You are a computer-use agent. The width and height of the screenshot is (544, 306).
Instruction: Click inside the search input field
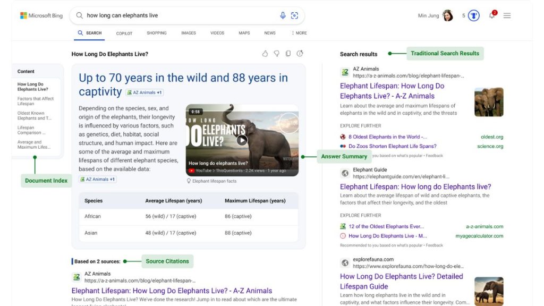pos(159,15)
